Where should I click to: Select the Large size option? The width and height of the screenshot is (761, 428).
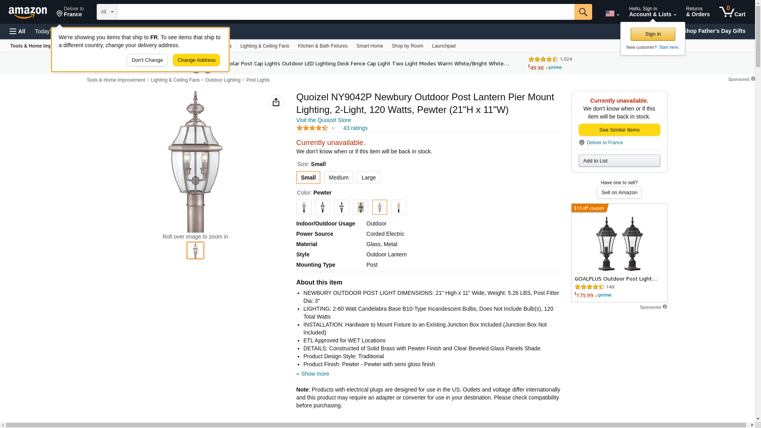tap(368, 178)
